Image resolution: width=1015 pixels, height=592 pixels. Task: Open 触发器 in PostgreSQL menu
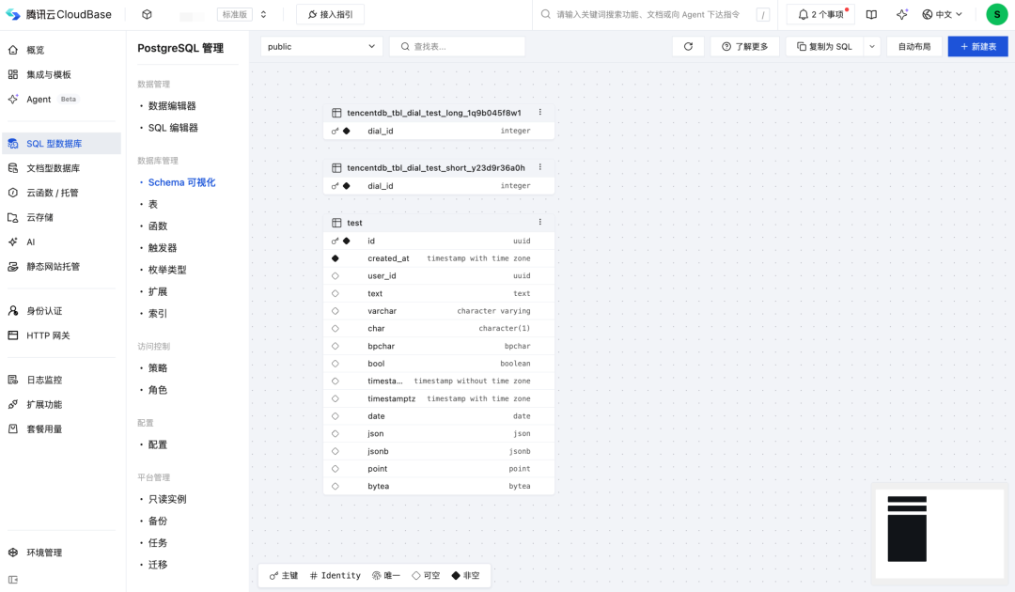pyautogui.click(x=162, y=248)
